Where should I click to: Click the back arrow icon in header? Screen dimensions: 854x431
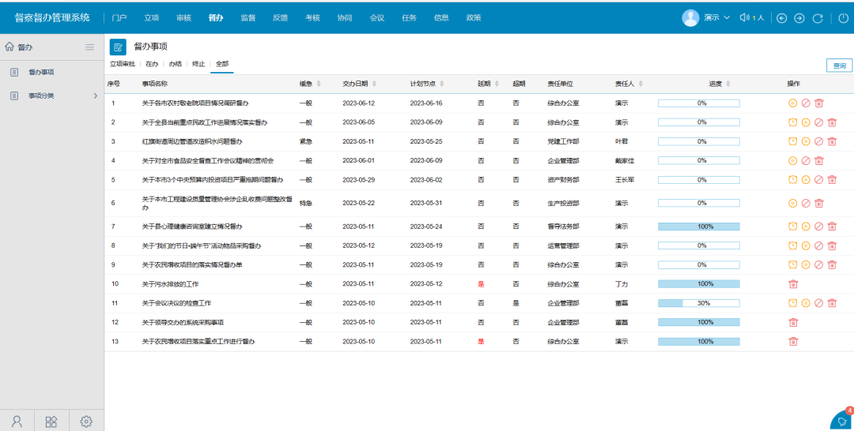pyautogui.click(x=781, y=18)
